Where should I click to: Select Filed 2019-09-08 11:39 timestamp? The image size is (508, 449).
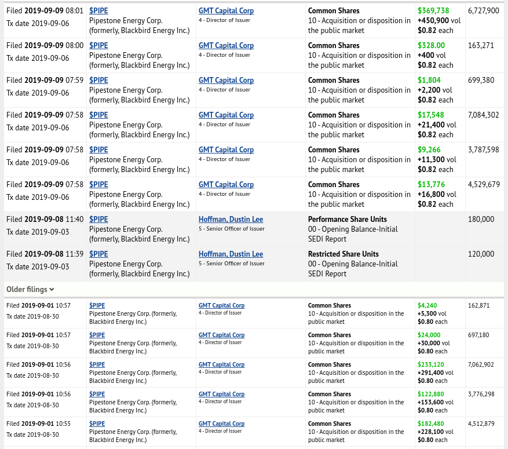(x=45, y=254)
